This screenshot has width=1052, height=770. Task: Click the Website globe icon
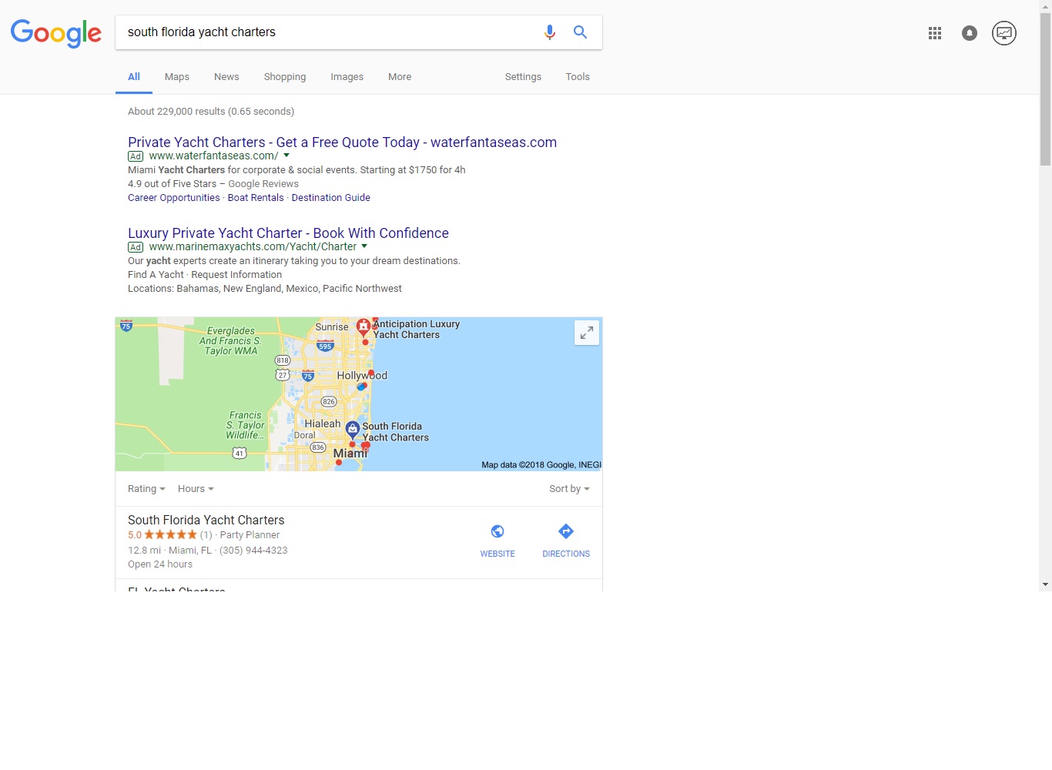coord(498,531)
